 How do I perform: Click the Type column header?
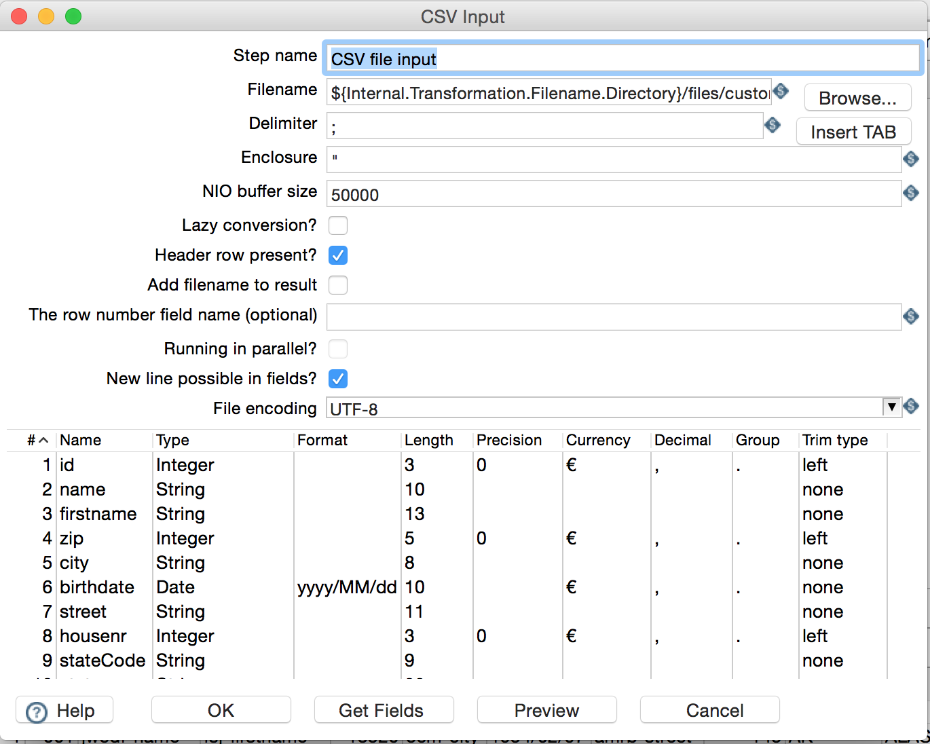click(173, 441)
